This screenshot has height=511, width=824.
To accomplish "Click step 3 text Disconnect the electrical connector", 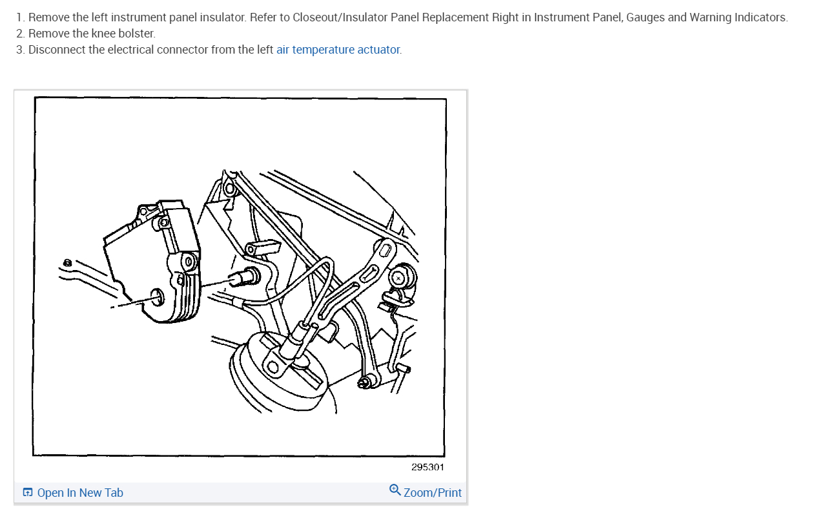I will [x=152, y=50].
